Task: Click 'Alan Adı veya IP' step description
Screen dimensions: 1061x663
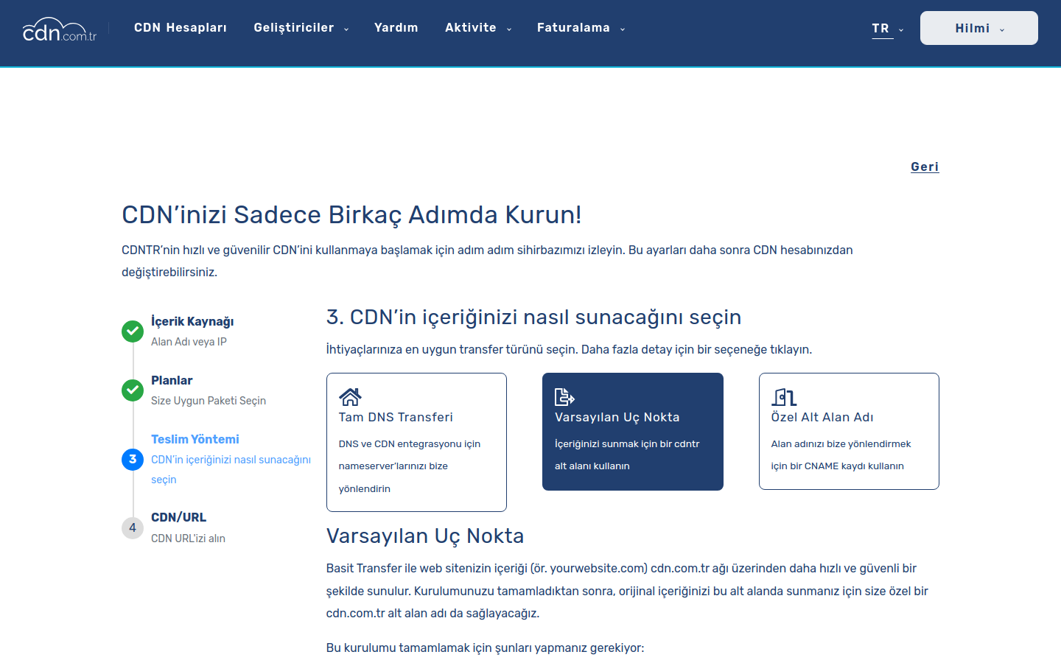Action: 189,342
